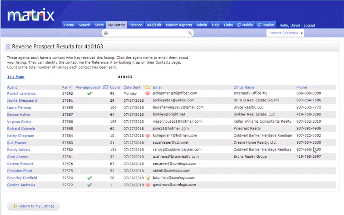Screen dimensions: 344x215
Task: Open the Mobile tab
Action: [x=245, y=25]
